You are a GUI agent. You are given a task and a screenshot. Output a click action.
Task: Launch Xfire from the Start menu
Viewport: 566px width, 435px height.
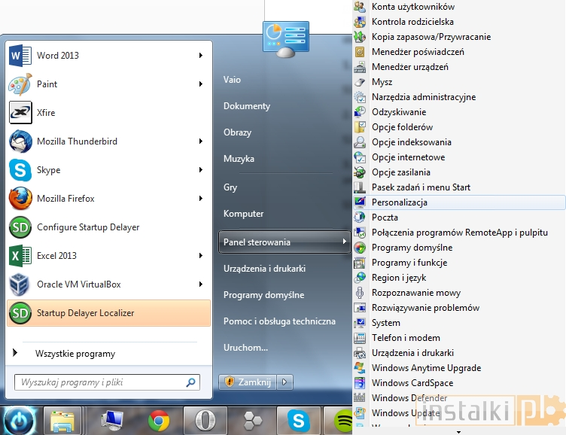(20, 113)
